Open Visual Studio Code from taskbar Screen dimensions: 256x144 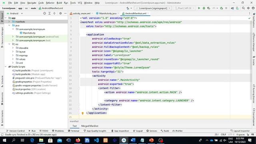[96, 140]
